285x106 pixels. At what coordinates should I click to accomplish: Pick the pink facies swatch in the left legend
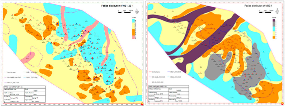[x=134, y=37]
